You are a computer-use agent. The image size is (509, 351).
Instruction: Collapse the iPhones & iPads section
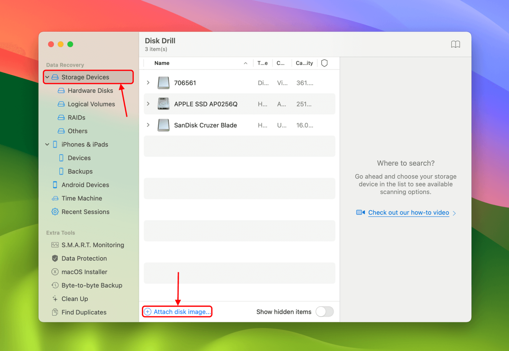(47, 145)
